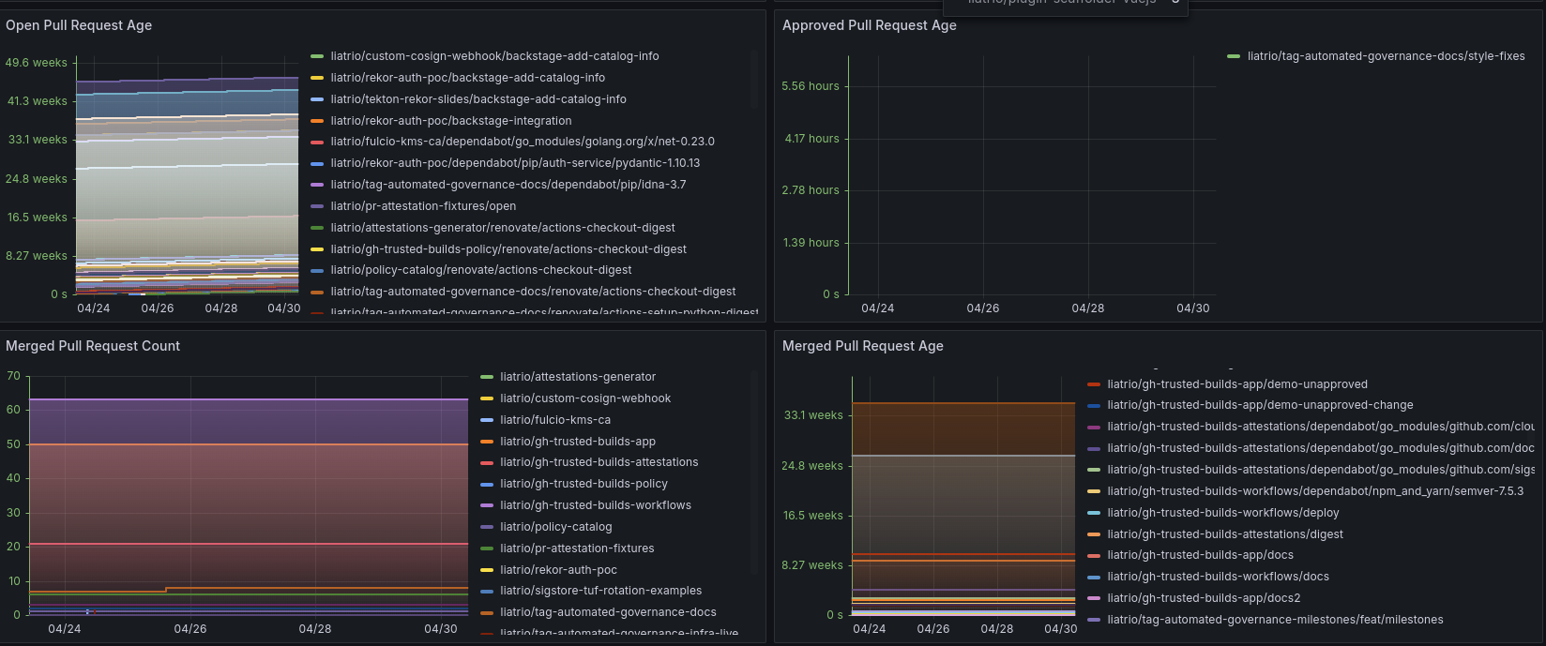Click legend entry liatrio/gh-trusted-builds-app/docs2

tap(1204, 598)
